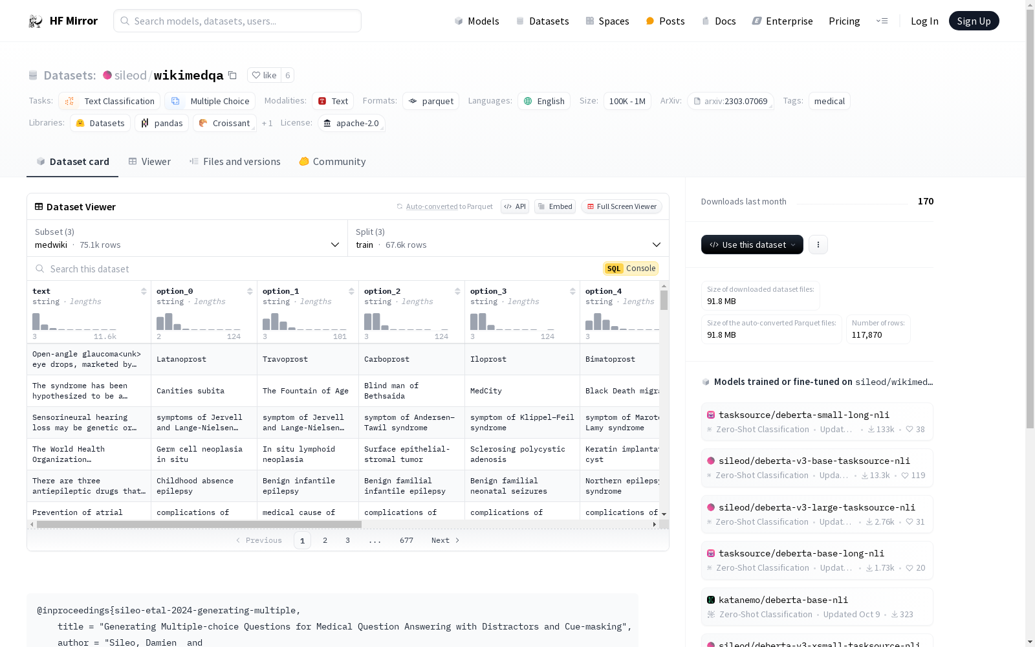1035x647 pixels.
Task: Expand the Subset medwiki dropdown
Action: pyautogui.click(x=187, y=238)
